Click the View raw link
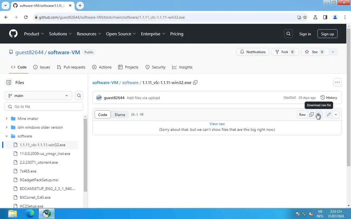The height and width of the screenshot is (219, 351). tap(217, 124)
